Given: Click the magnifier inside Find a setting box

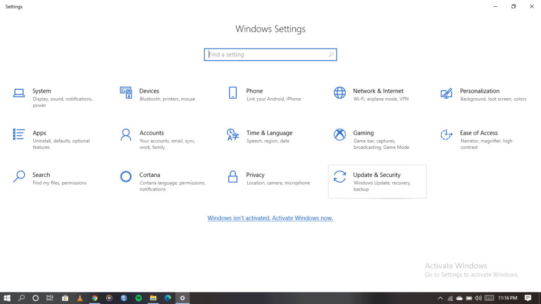Looking at the screenshot, I should click(331, 54).
